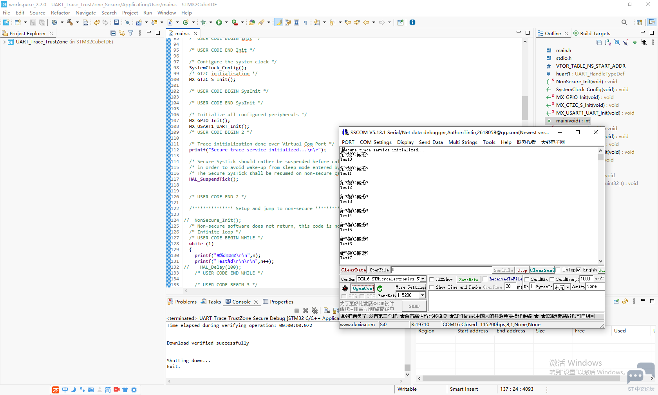658x395 pixels.
Task: Enable Show Time and Packe checkbox
Action: pyautogui.click(x=432, y=287)
